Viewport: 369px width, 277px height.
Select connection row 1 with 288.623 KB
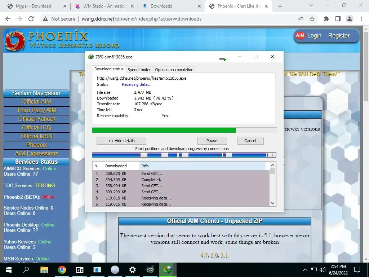click(181, 173)
